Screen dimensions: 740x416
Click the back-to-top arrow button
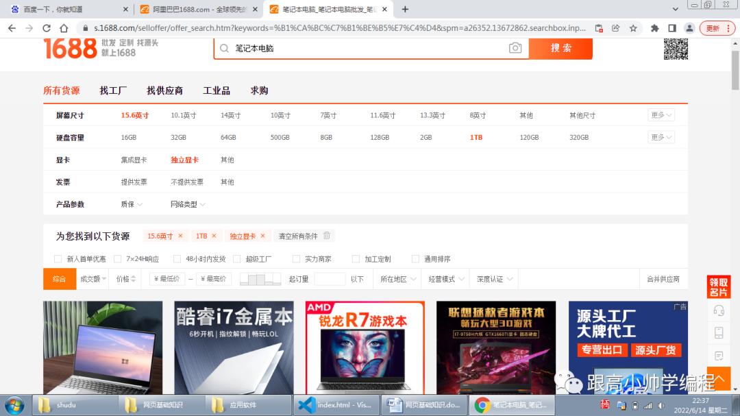(x=718, y=379)
